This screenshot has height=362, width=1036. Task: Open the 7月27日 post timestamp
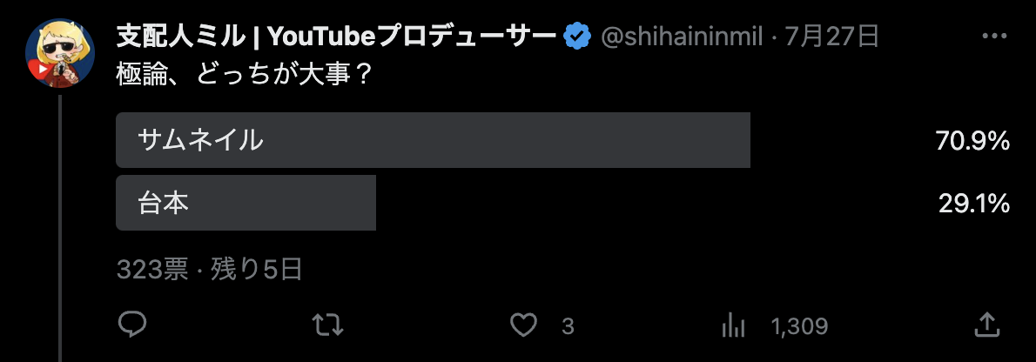[831, 37]
